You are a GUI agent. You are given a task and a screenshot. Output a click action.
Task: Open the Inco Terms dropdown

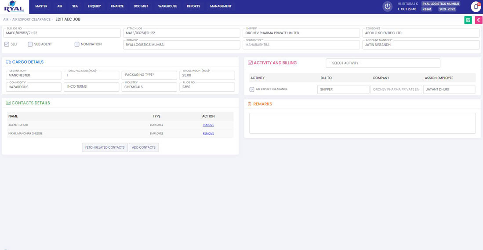click(91, 87)
